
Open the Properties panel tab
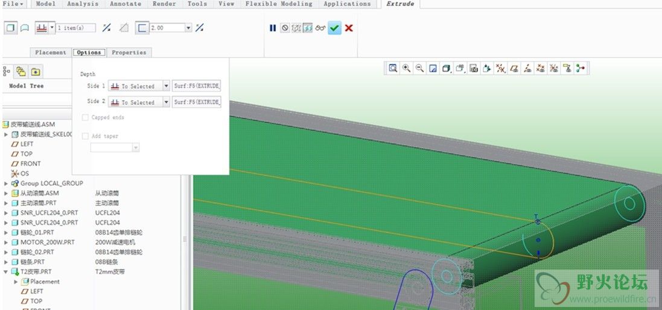tap(129, 52)
